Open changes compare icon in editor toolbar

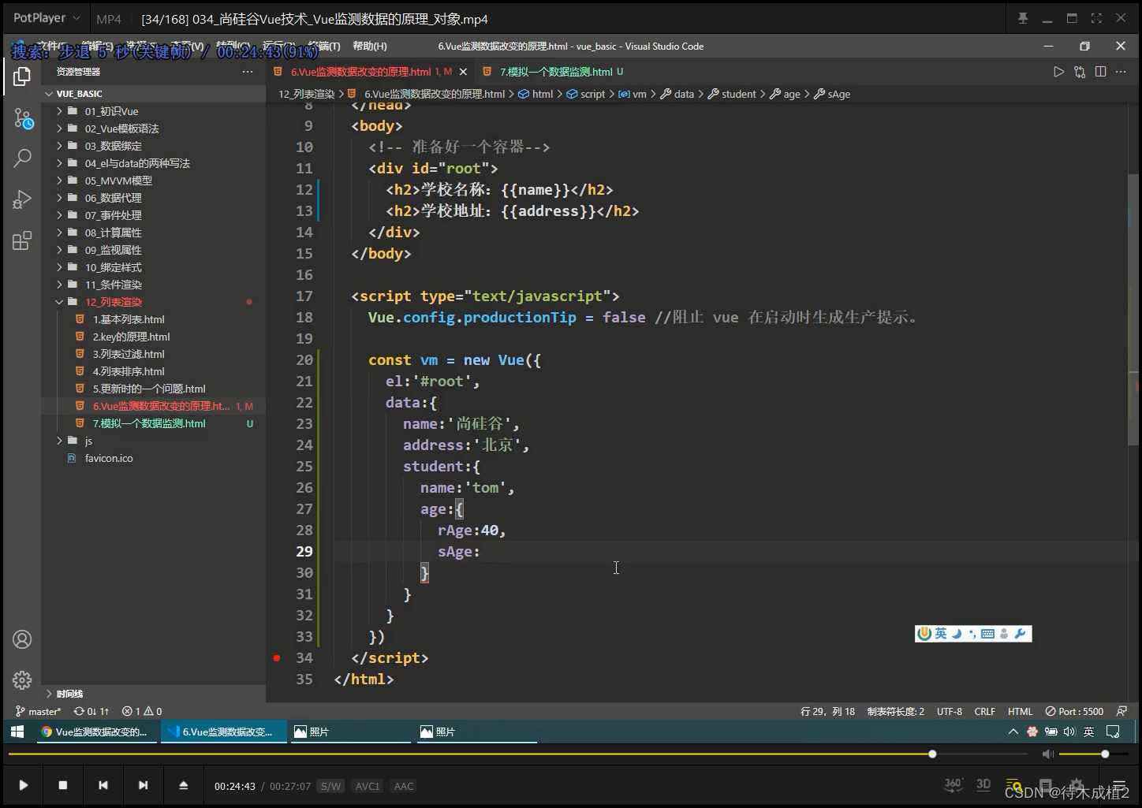pyautogui.click(x=1080, y=72)
